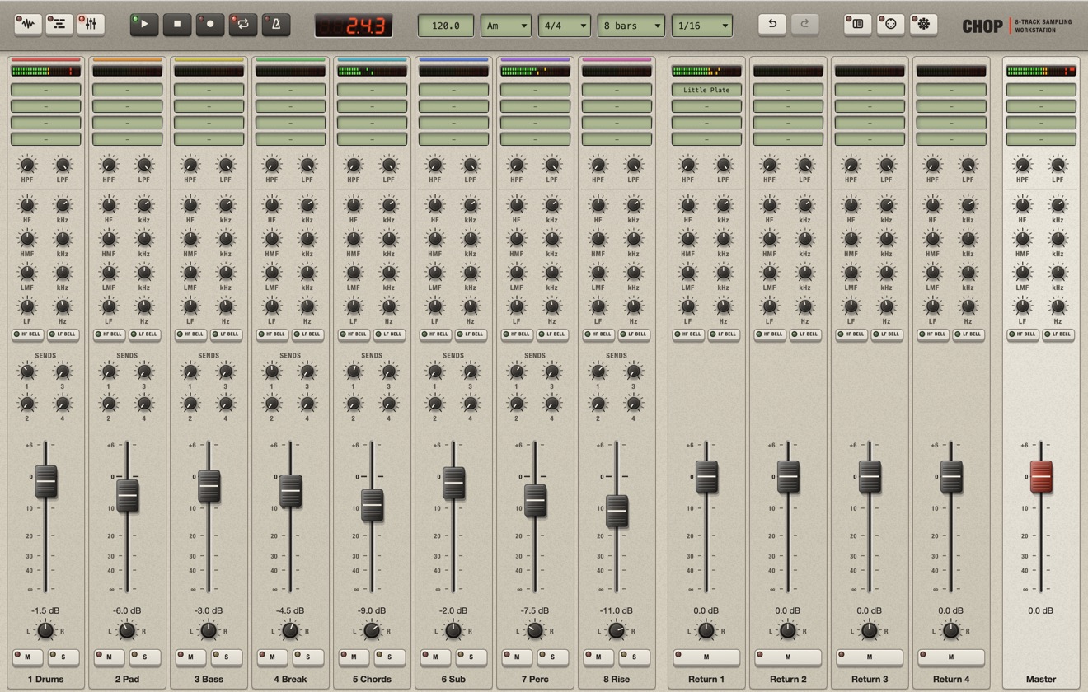Click Send 2 knob on 8 Rise
The image size is (1088, 692).
(x=598, y=404)
